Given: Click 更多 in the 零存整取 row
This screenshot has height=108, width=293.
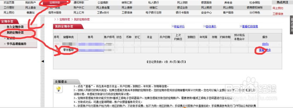Looking at the screenshot, I should (x=268, y=50).
